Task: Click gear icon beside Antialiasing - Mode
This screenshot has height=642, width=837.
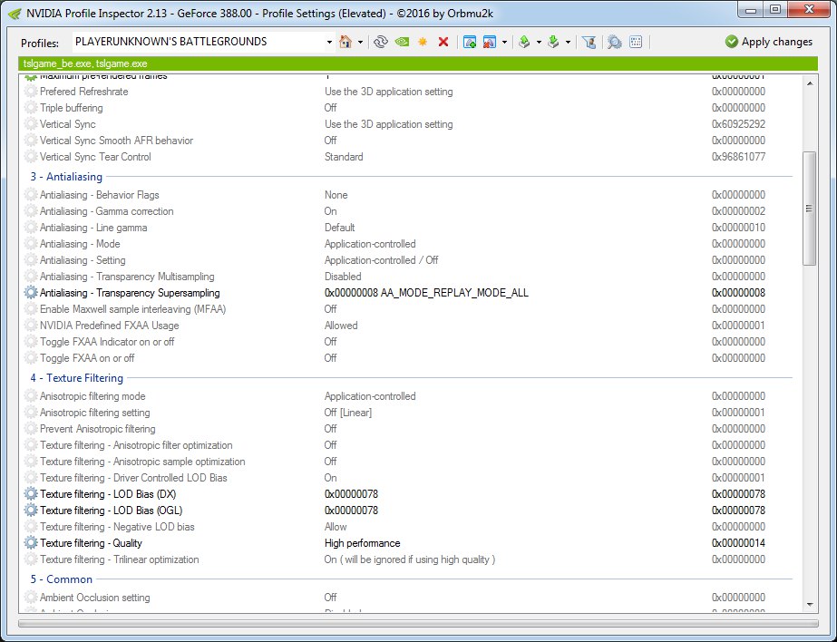Action: [x=31, y=243]
